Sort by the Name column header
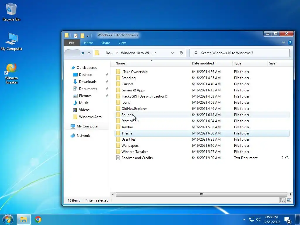Screen dimensions: 300x225 (x=120, y=63)
